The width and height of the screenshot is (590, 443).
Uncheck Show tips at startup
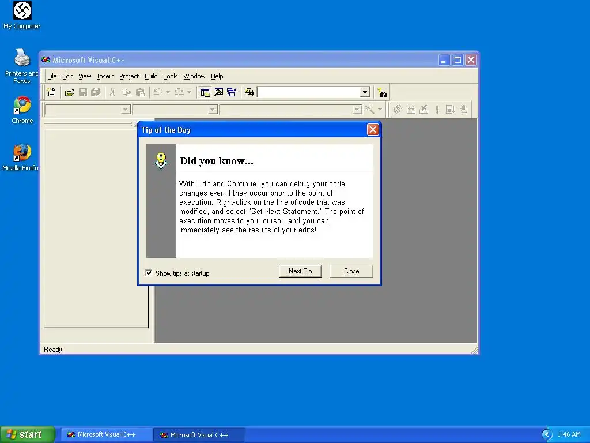(x=149, y=273)
